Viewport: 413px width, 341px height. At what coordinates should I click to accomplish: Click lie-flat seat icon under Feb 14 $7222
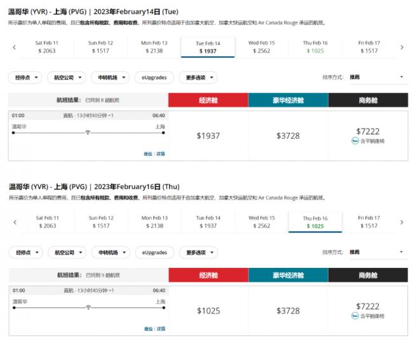tap(355, 141)
